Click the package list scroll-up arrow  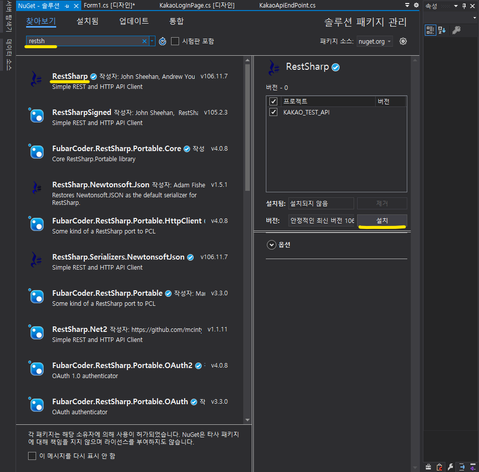click(247, 60)
